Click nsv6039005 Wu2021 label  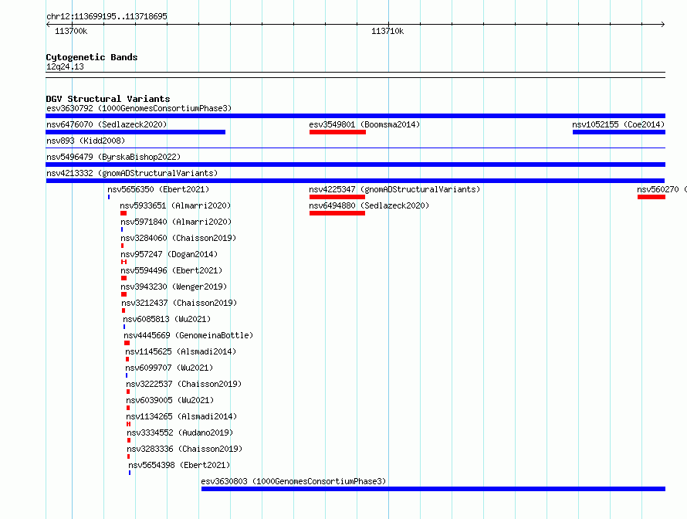pos(170,400)
